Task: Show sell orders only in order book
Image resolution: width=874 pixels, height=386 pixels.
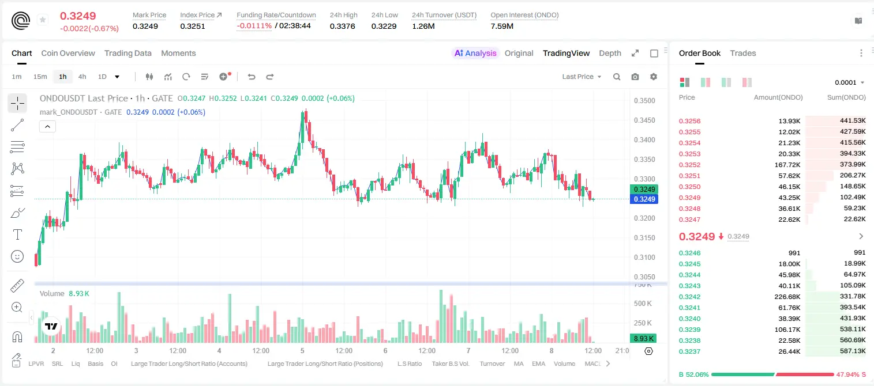Action: [x=747, y=82]
